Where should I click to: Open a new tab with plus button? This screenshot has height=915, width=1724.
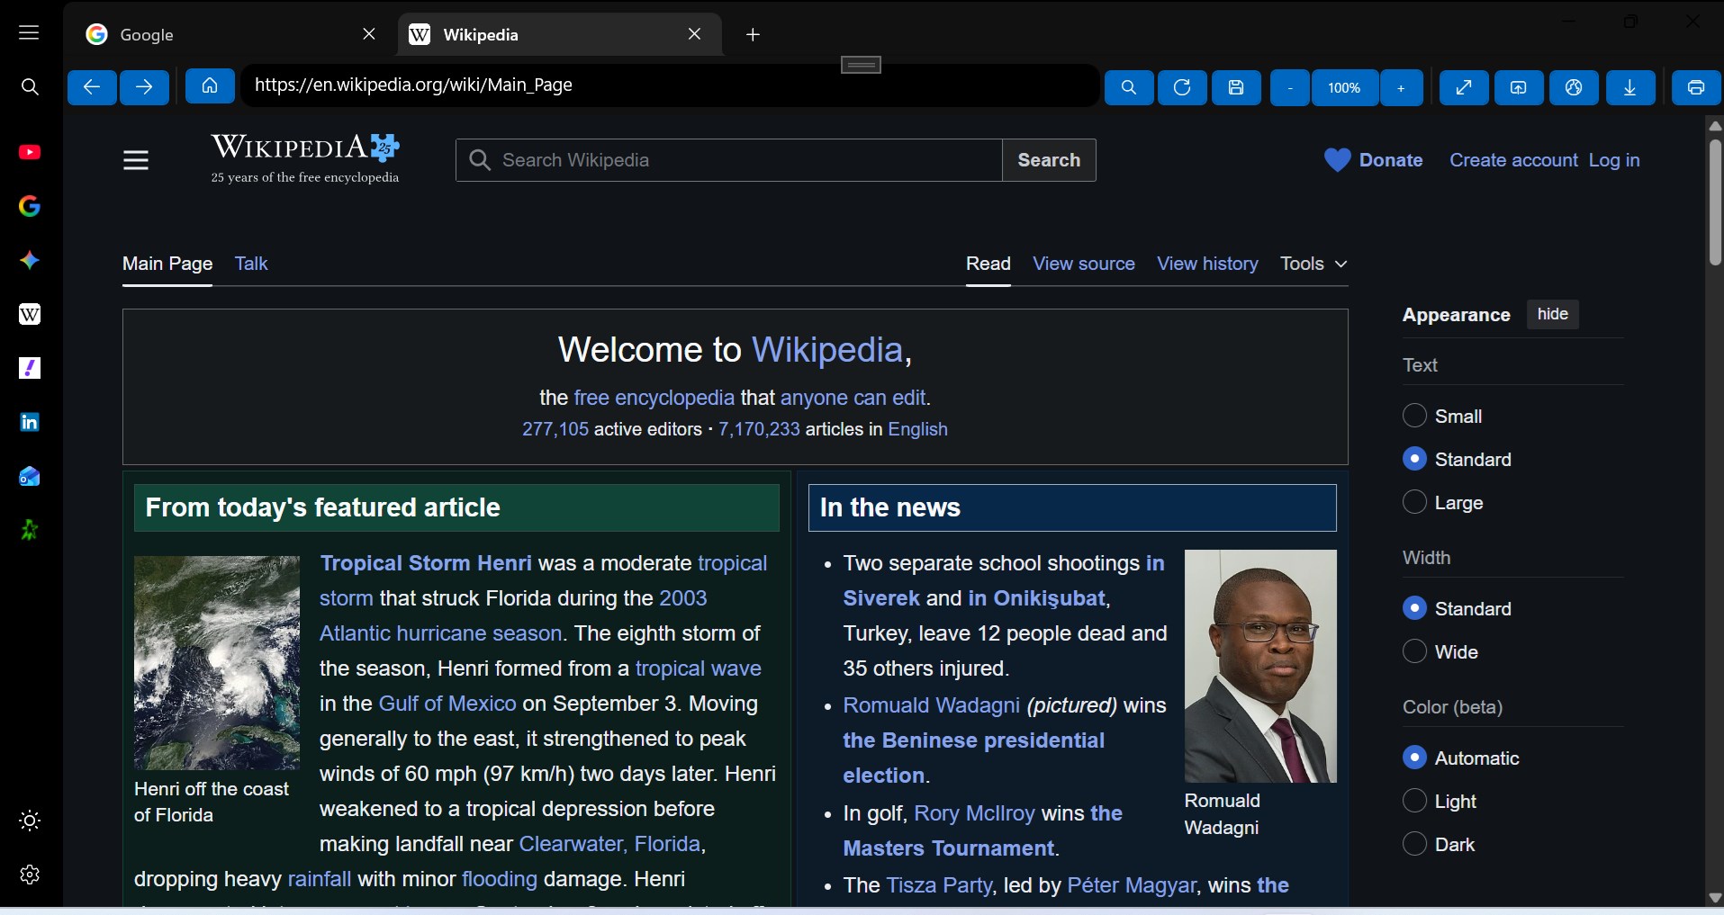click(x=754, y=34)
